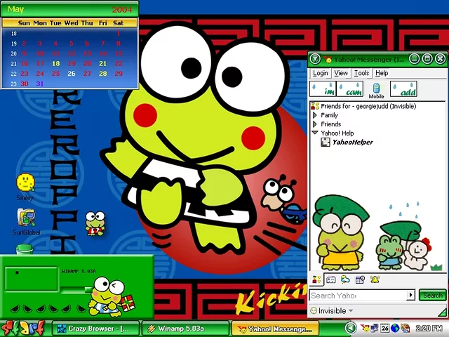Click the last watermelon eject button in Winamp
The height and width of the screenshot is (337, 449).
[81, 309]
